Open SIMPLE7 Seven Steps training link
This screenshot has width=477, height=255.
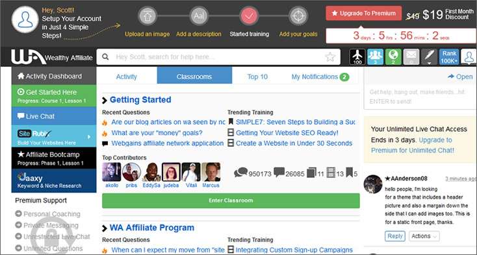(295, 122)
